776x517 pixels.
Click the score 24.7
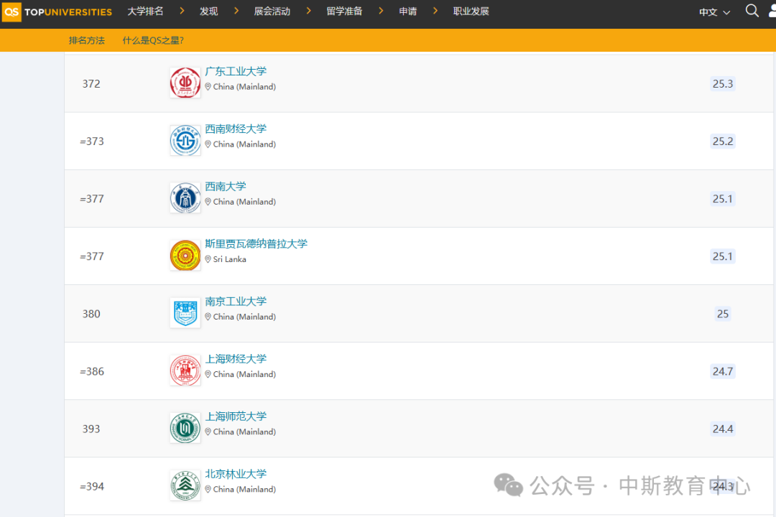point(723,371)
